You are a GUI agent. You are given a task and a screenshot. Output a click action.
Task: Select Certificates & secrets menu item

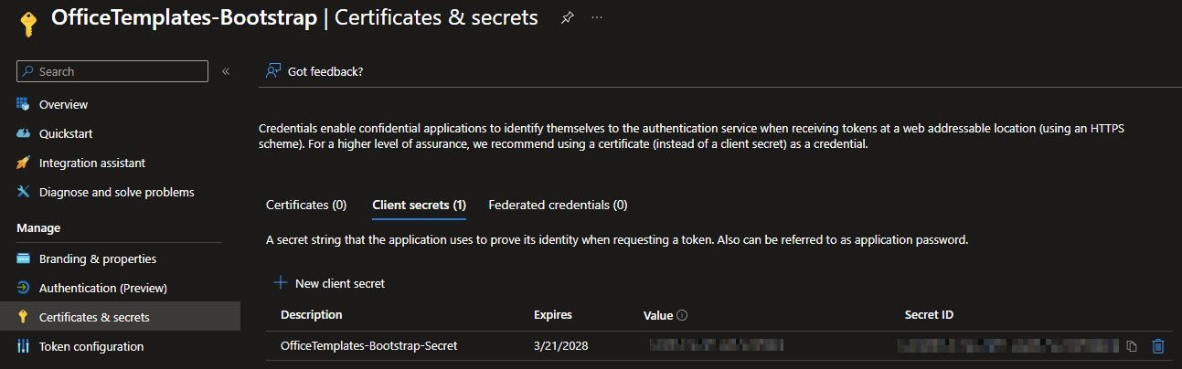(x=94, y=317)
